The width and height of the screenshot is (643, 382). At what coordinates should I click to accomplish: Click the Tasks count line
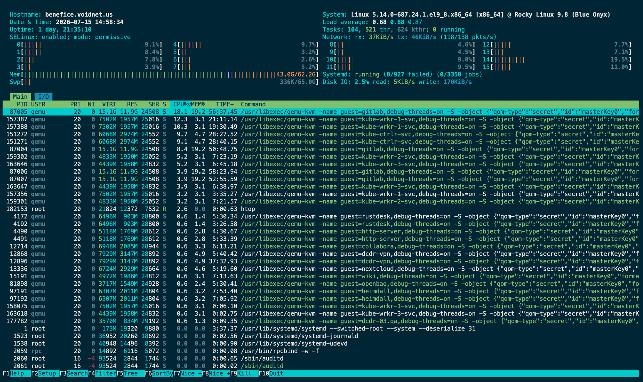click(394, 29)
